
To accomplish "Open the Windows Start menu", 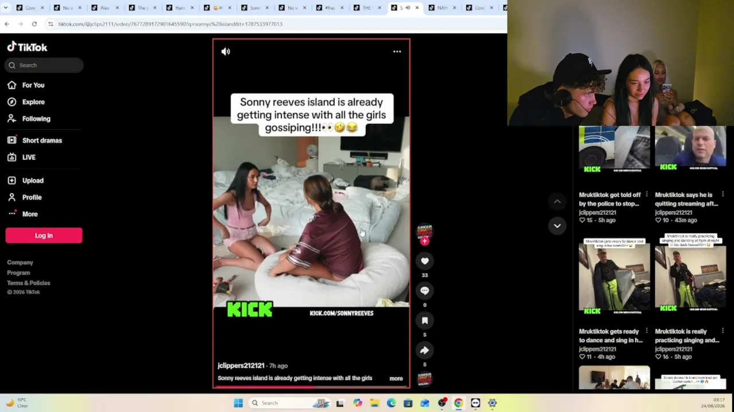I will [x=239, y=403].
